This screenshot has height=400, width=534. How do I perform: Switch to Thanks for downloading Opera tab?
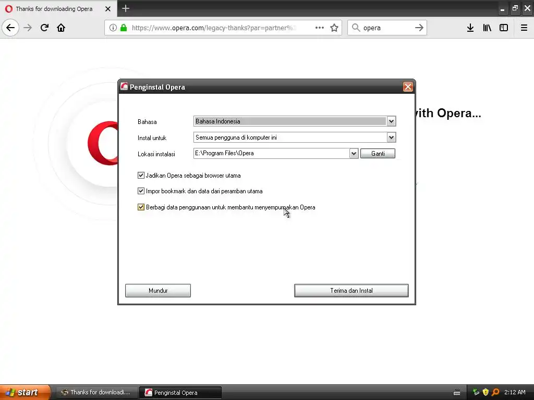[58, 8]
